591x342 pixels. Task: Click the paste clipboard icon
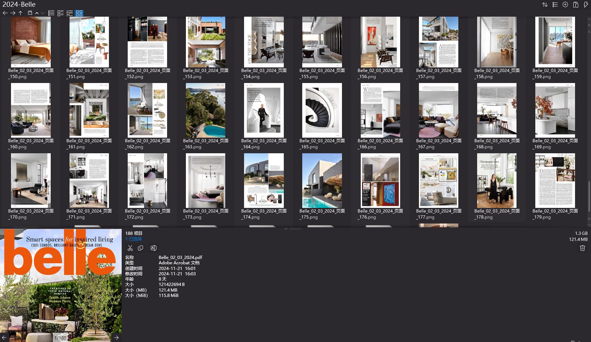click(576, 5)
